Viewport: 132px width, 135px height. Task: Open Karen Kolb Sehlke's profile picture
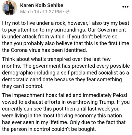coord(10,8)
